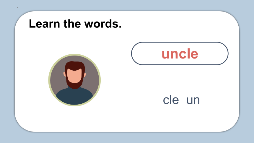The image size is (254, 143).
Task: Select the "un" syllable tile
Action: click(193, 100)
